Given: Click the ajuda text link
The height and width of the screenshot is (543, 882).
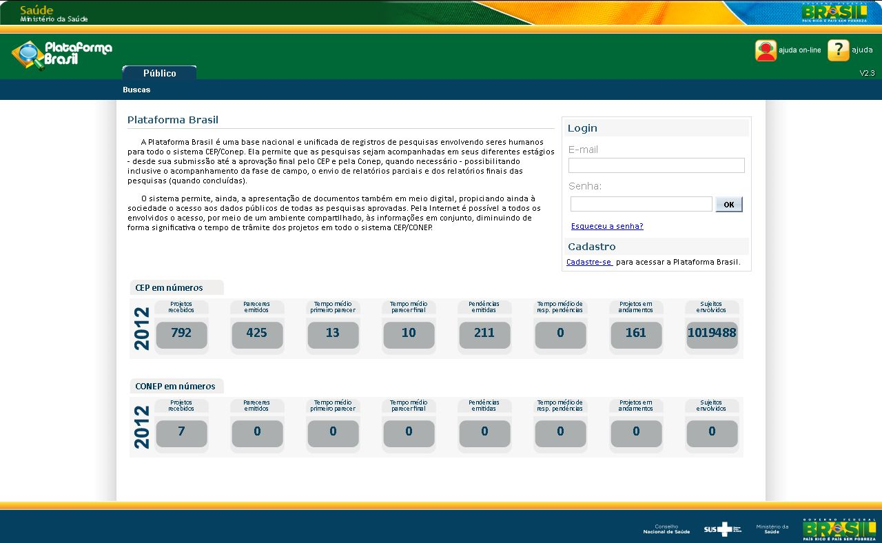Looking at the screenshot, I should pyautogui.click(x=862, y=50).
